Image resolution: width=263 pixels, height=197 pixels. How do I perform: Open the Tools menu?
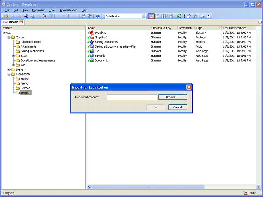coord(52,10)
